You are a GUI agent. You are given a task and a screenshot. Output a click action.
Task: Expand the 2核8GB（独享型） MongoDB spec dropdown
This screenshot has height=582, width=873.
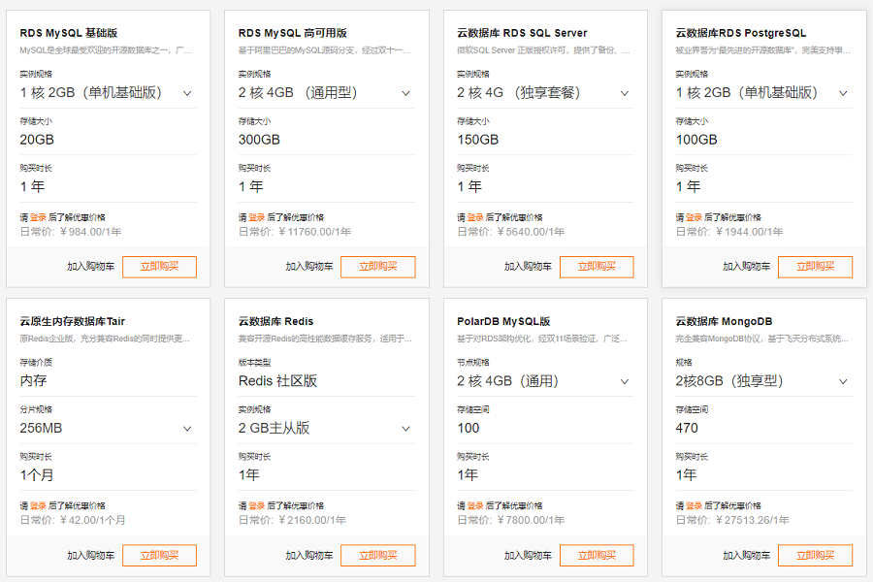tap(764, 381)
